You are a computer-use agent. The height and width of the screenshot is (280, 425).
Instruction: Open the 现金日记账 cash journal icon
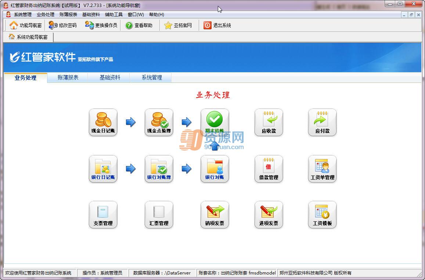(x=103, y=122)
